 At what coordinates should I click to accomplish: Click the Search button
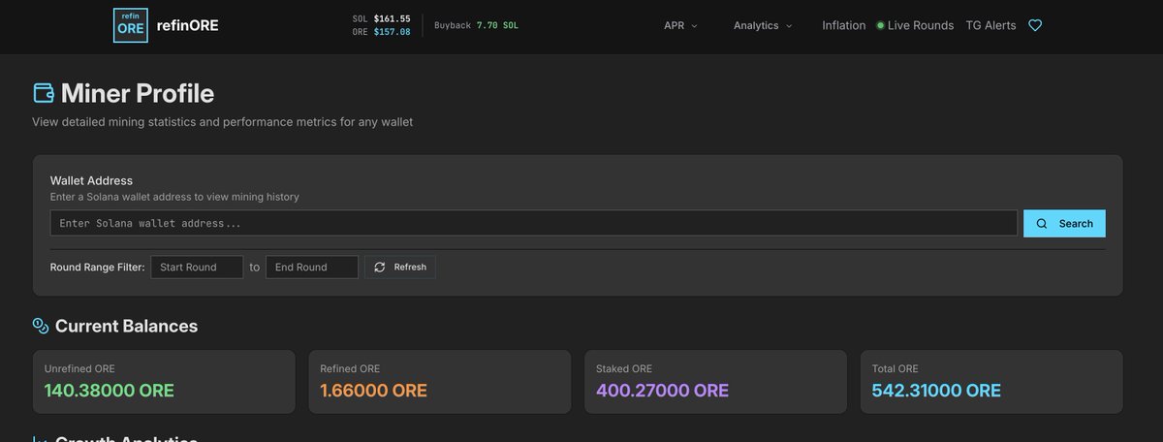coord(1064,223)
